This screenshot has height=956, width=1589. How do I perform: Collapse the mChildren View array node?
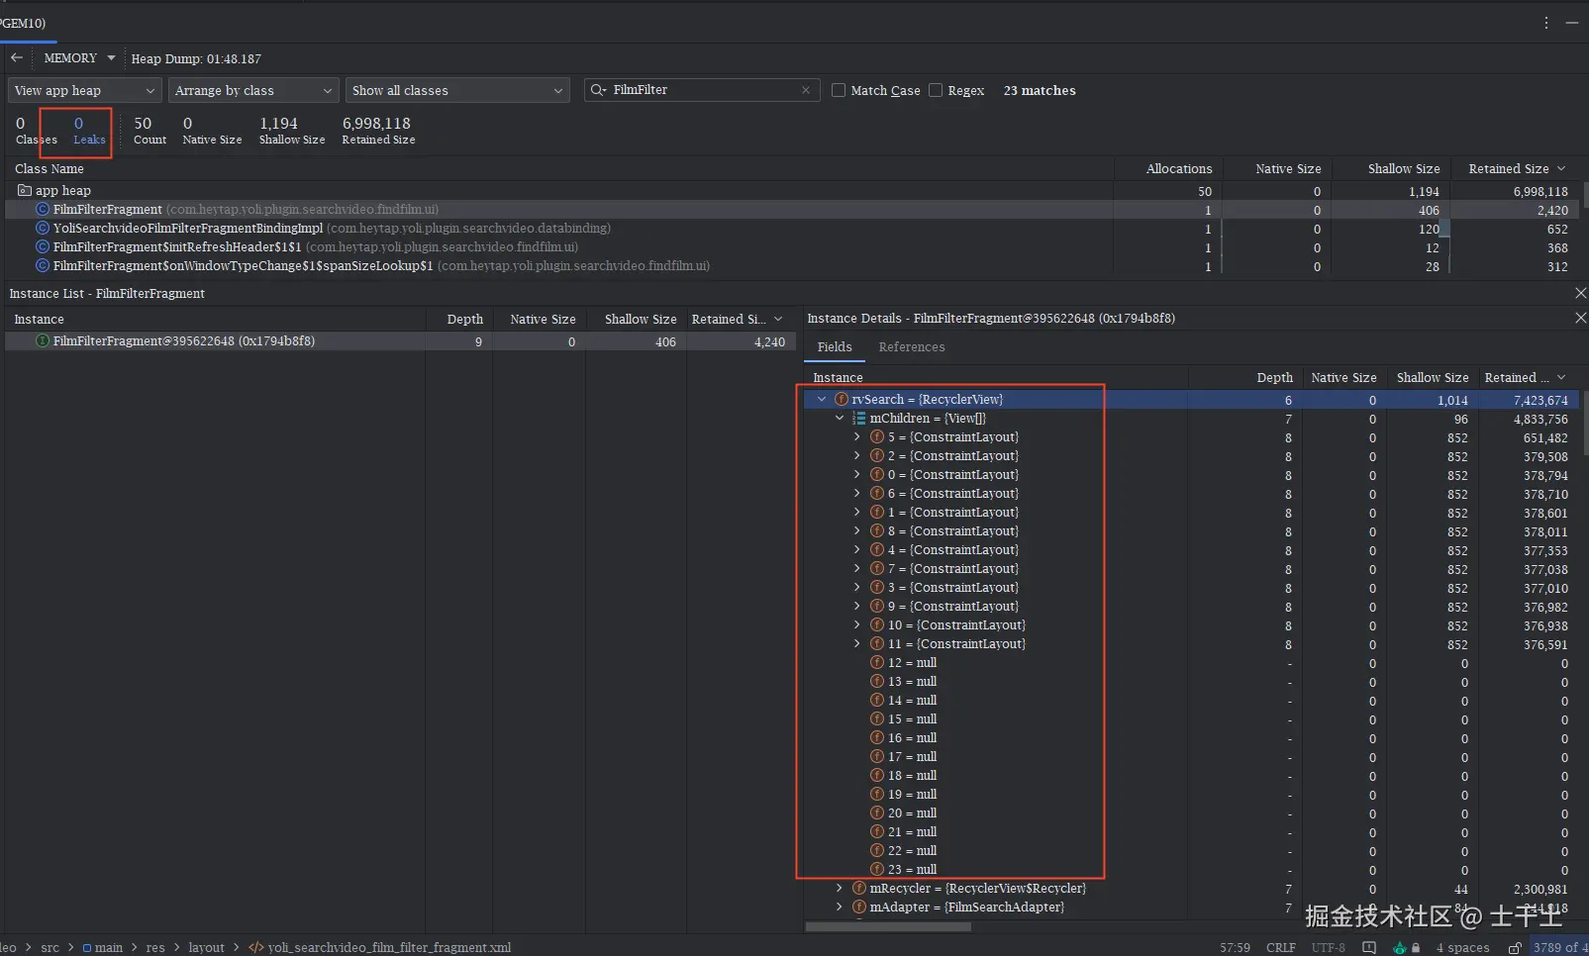point(840,419)
